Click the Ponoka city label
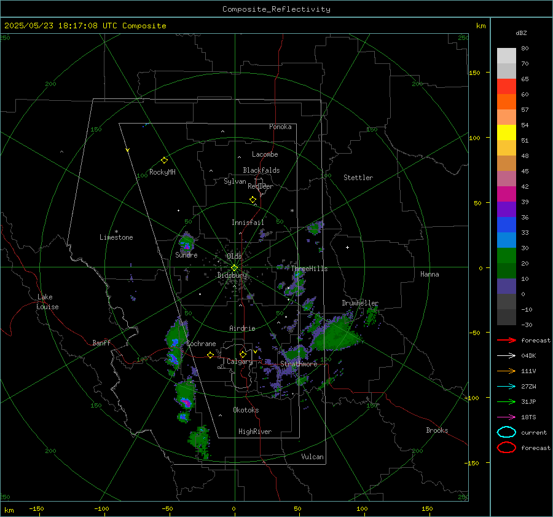Image resolution: width=553 pixels, height=517 pixels. click(x=280, y=127)
